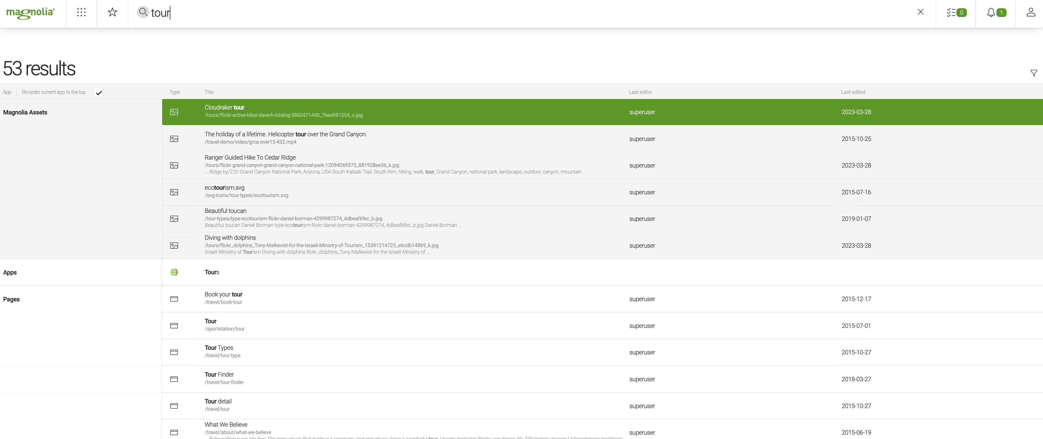1043x439 pixels.
Task: Sort by the Last edited column header
Action: (x=853, y=92)
